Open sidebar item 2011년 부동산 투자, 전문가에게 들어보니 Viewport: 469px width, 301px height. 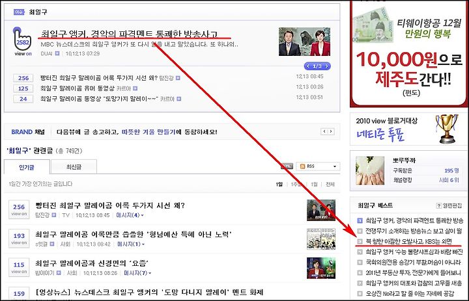click(414, 272)
